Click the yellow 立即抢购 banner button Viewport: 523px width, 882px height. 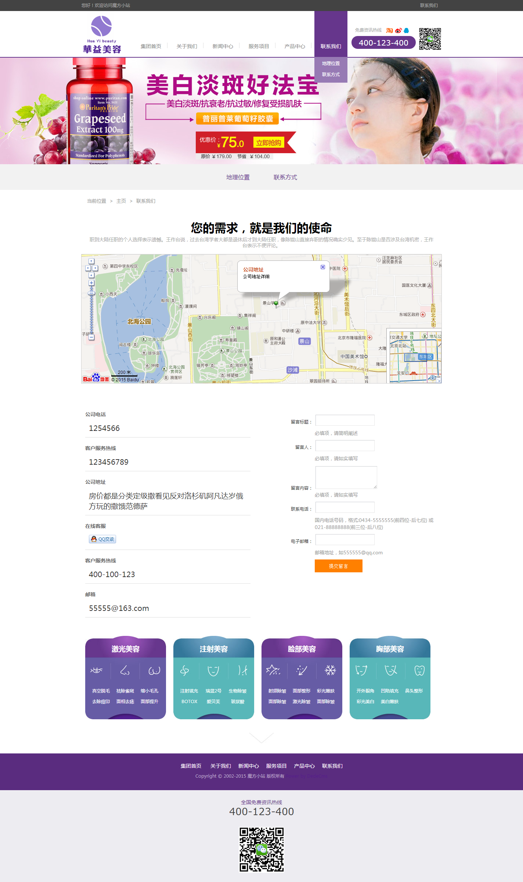(x=269, y=143)
